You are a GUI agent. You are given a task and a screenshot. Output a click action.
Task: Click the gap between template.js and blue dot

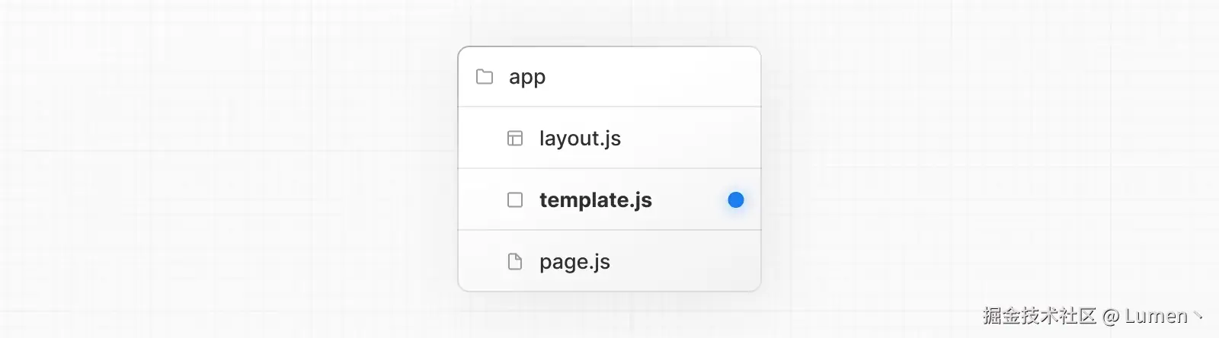[689, 200]
